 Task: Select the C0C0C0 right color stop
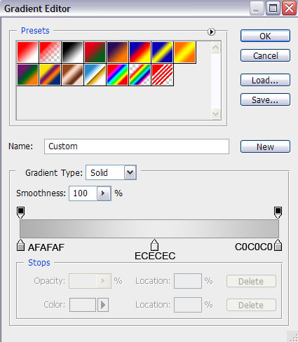(278, 245)
